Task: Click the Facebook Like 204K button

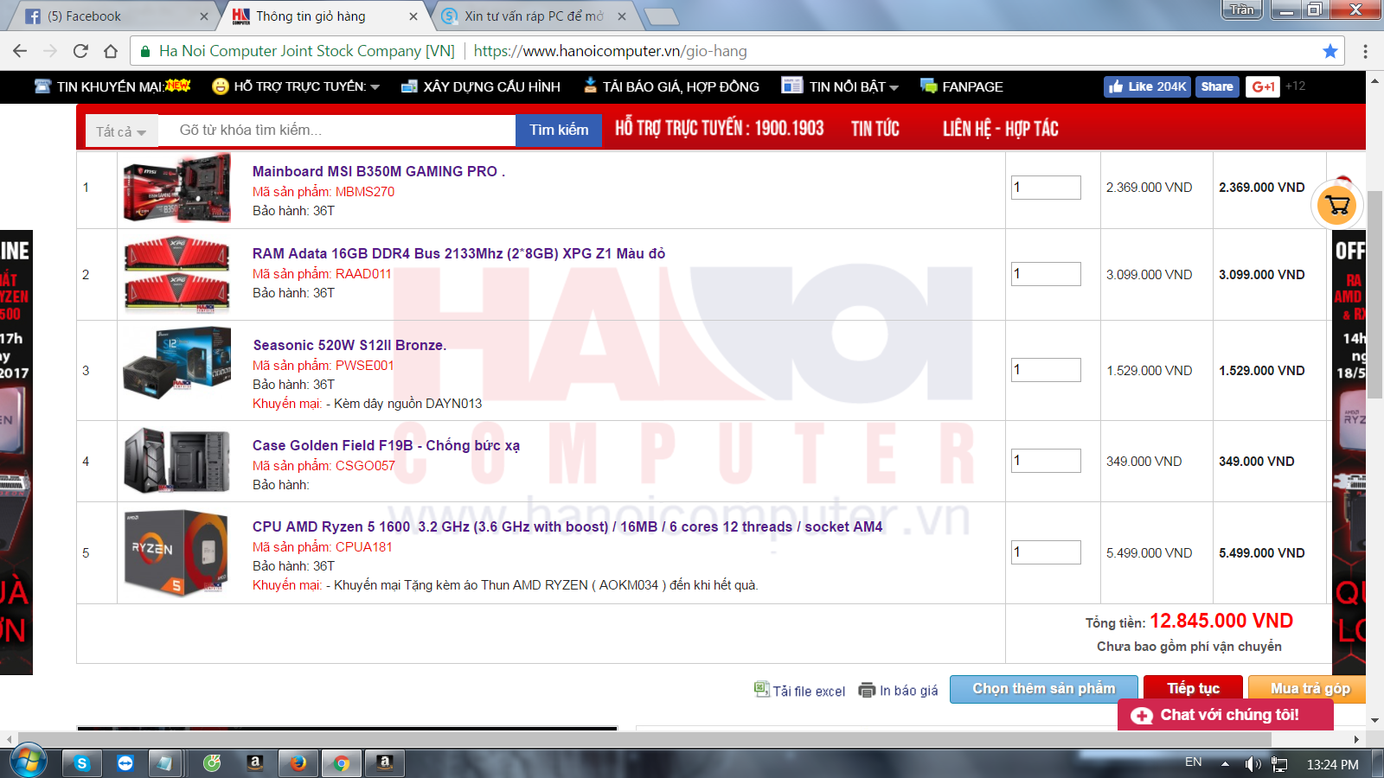Action: click(1147, 86)
